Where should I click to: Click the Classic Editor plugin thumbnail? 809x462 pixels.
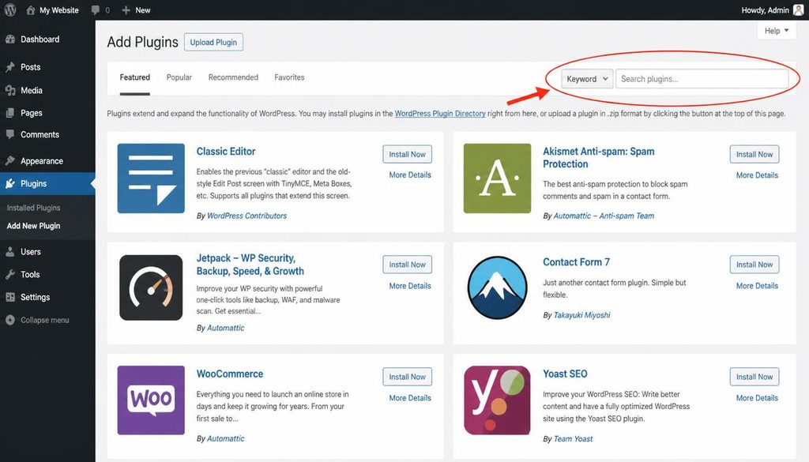[151, 178]
